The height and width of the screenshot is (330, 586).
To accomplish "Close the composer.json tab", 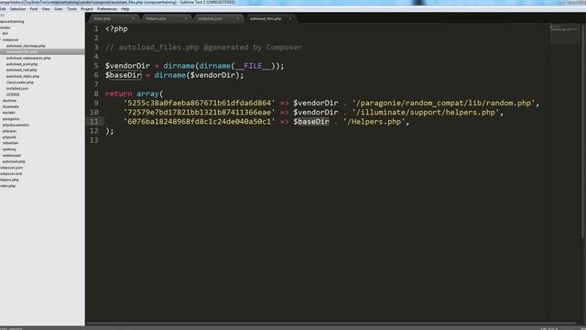I will [x=238, y=18].
